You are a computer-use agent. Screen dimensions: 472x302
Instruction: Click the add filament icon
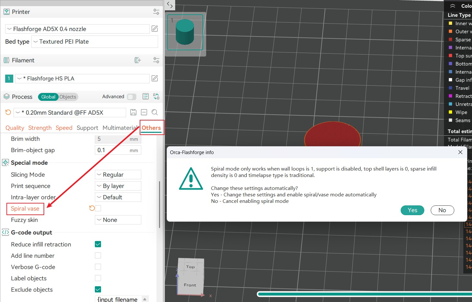pyautogui.click(x=138, y=60)
